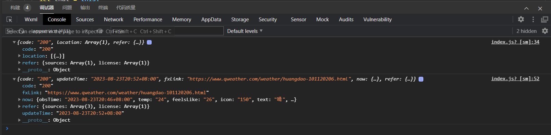The height and width of the screenshot is (135, 551).
Task: Click the blue info badge on second object
Action: point(421,79)
